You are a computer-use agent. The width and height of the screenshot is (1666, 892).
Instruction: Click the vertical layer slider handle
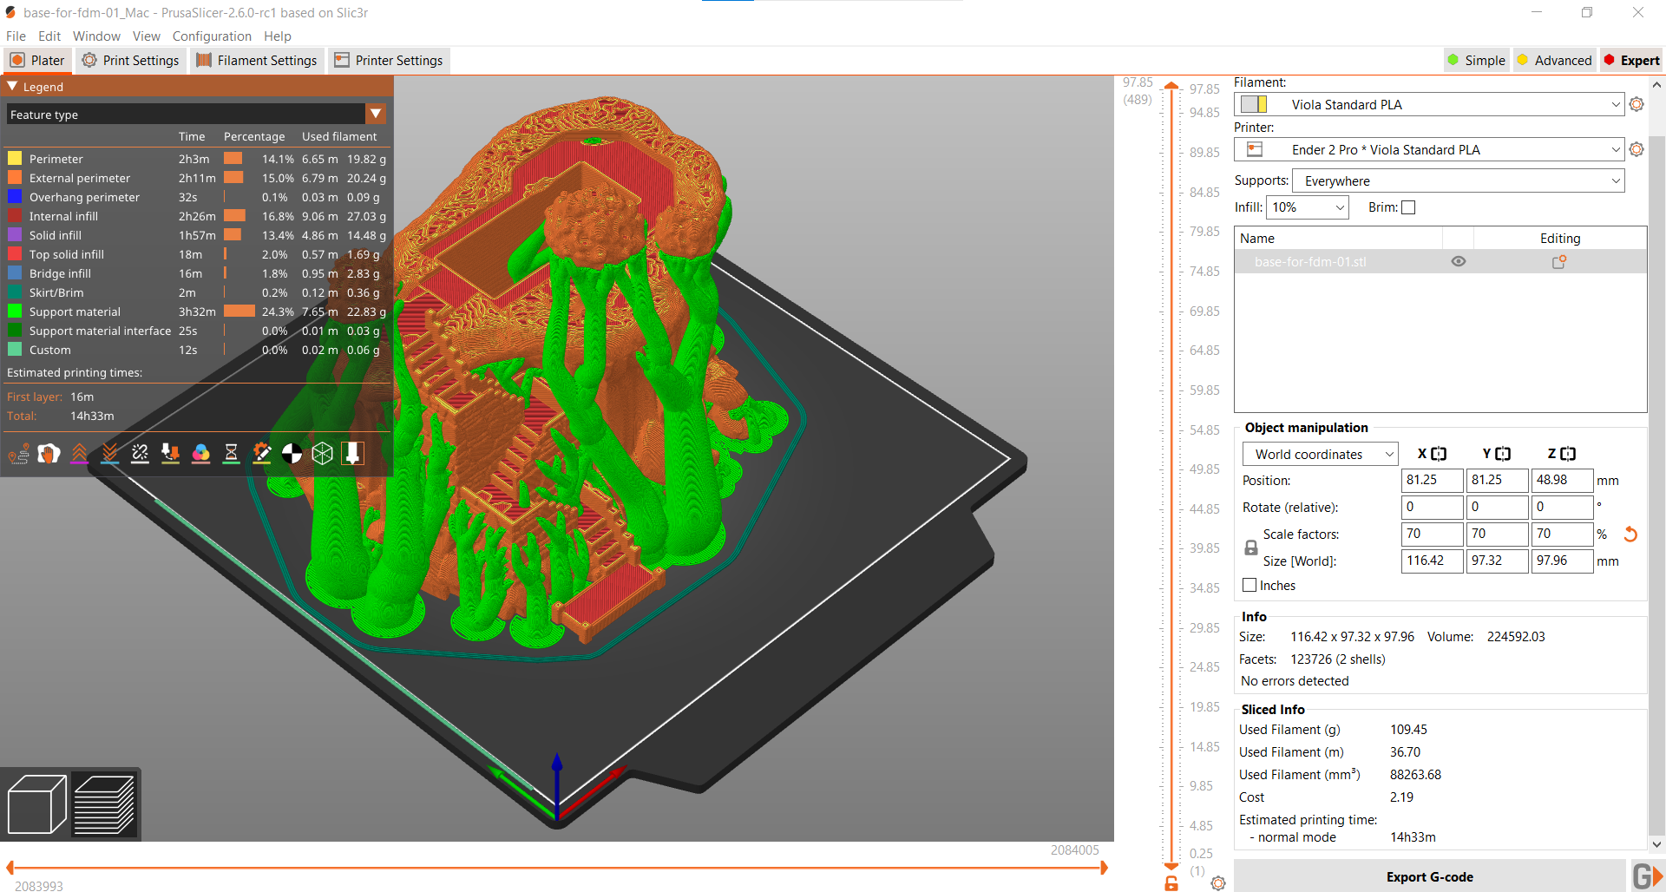(1171, 86)
